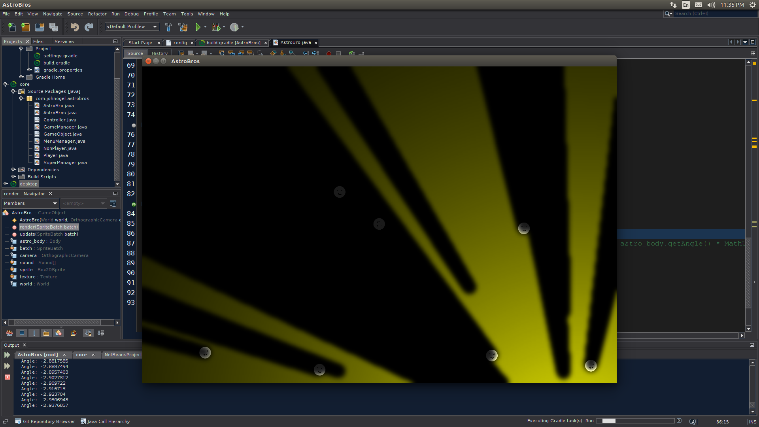
Task: Expand the gradle.properties tree node
Action: click(x=29, y=70)
